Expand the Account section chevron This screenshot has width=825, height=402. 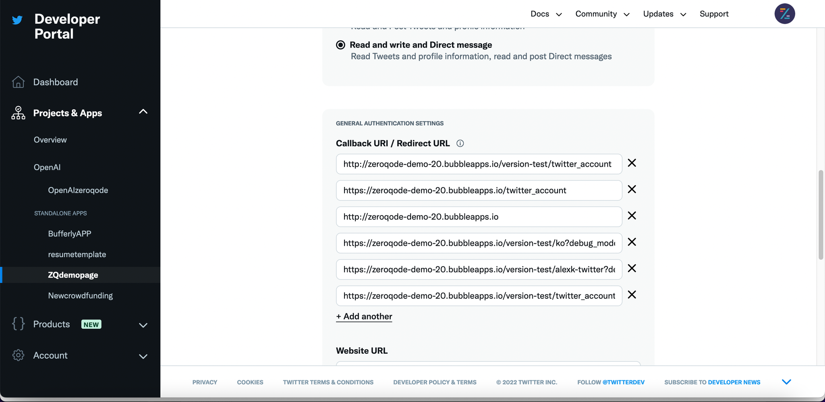143,356
